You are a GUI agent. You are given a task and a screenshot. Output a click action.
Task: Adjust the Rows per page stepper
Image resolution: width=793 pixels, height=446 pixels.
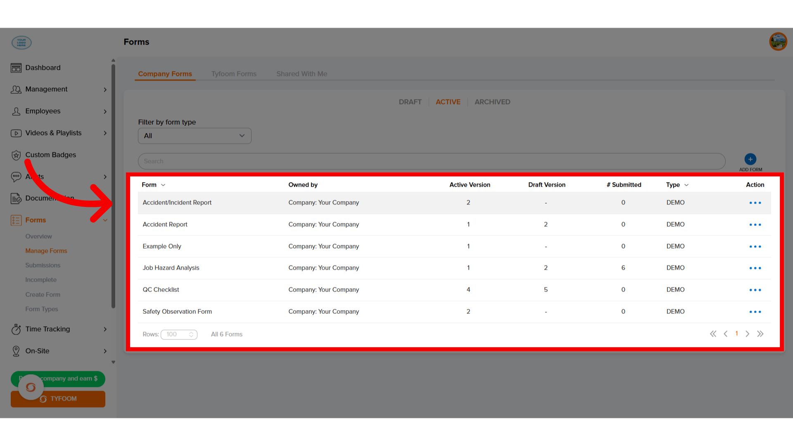tap(191, 334)
